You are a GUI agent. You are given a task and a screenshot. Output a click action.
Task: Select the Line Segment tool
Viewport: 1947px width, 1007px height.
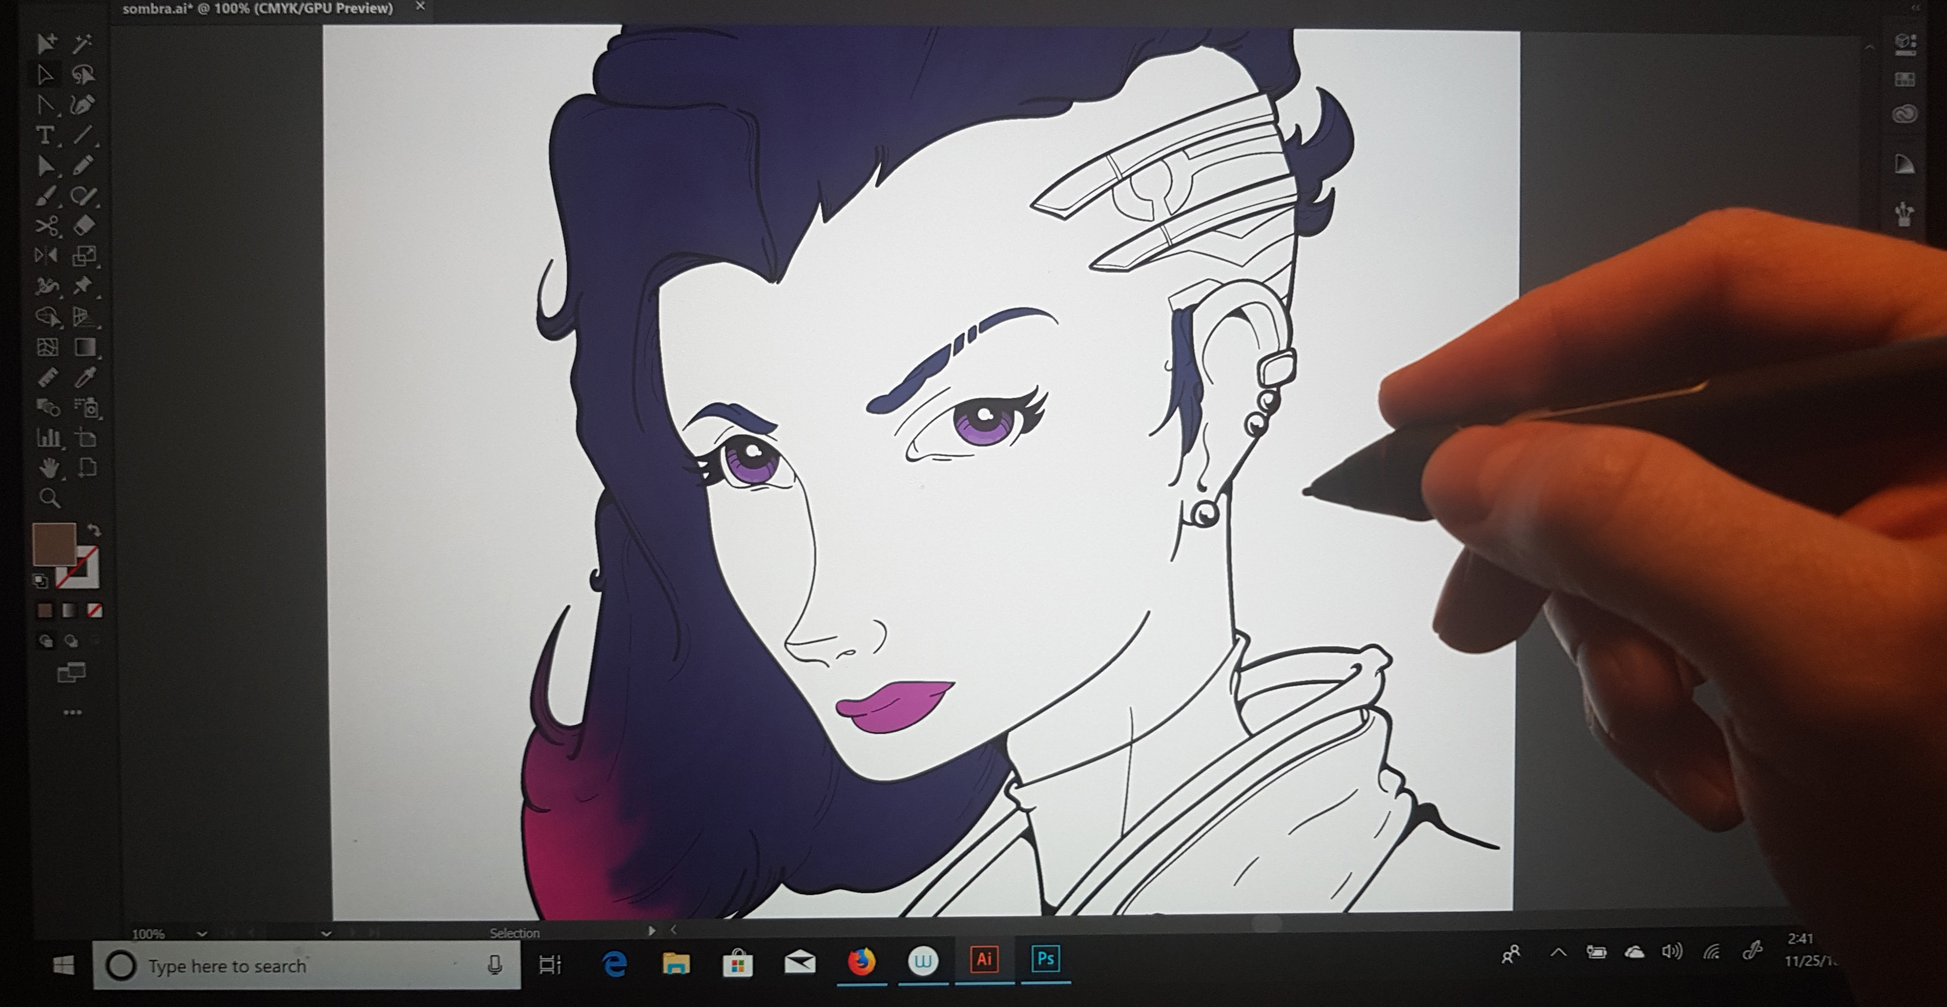83,135
